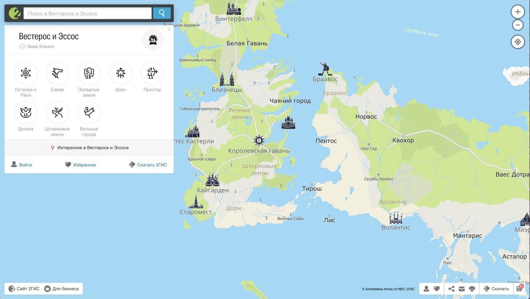The image size is (530, 299).
Task: Click the Старомест tower marker
Action: click(x=196, y=202)
